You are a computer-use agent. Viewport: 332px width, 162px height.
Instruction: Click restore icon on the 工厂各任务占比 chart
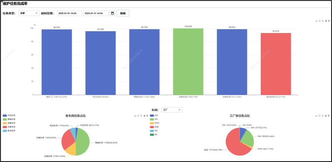click(x=319, y=116)
